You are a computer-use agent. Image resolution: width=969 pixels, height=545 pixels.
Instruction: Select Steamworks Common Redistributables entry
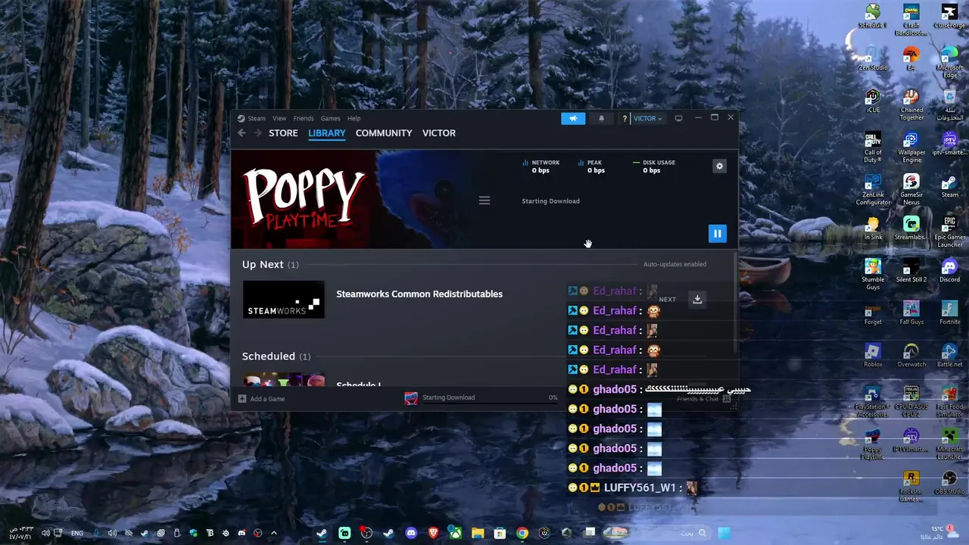pos(419,294)
